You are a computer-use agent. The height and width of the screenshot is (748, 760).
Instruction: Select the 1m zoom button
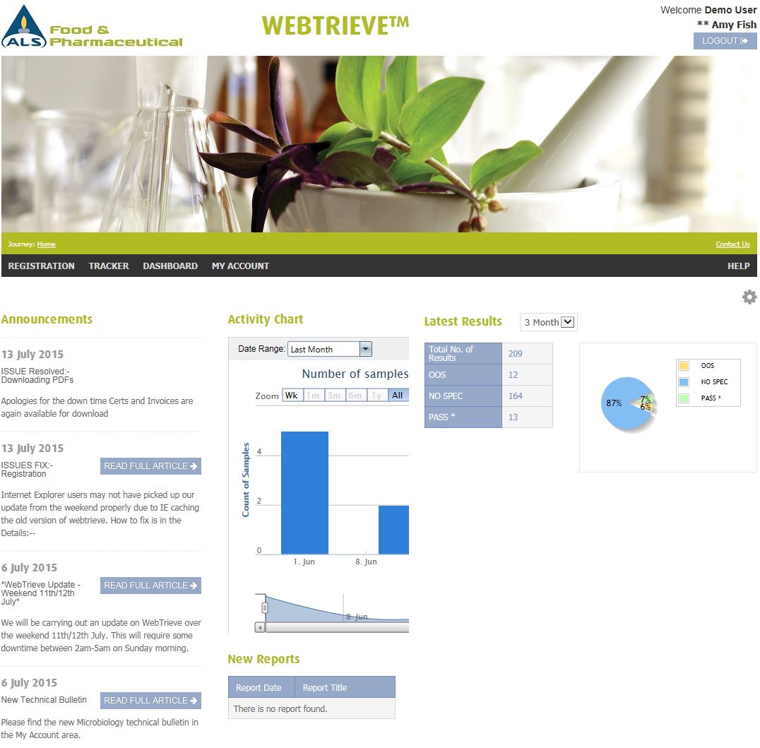(x=314, y=396)
